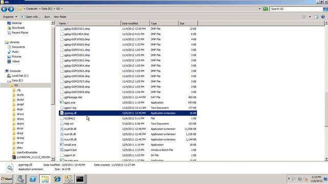
Task: Go forward with the Forward arrow button
Action: tap(11, 9)
